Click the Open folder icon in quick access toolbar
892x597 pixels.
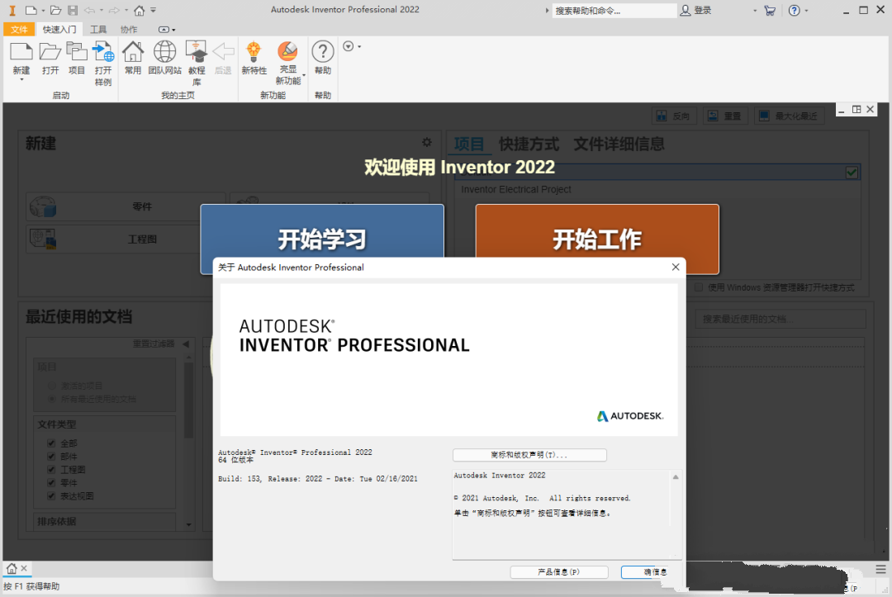55,10
